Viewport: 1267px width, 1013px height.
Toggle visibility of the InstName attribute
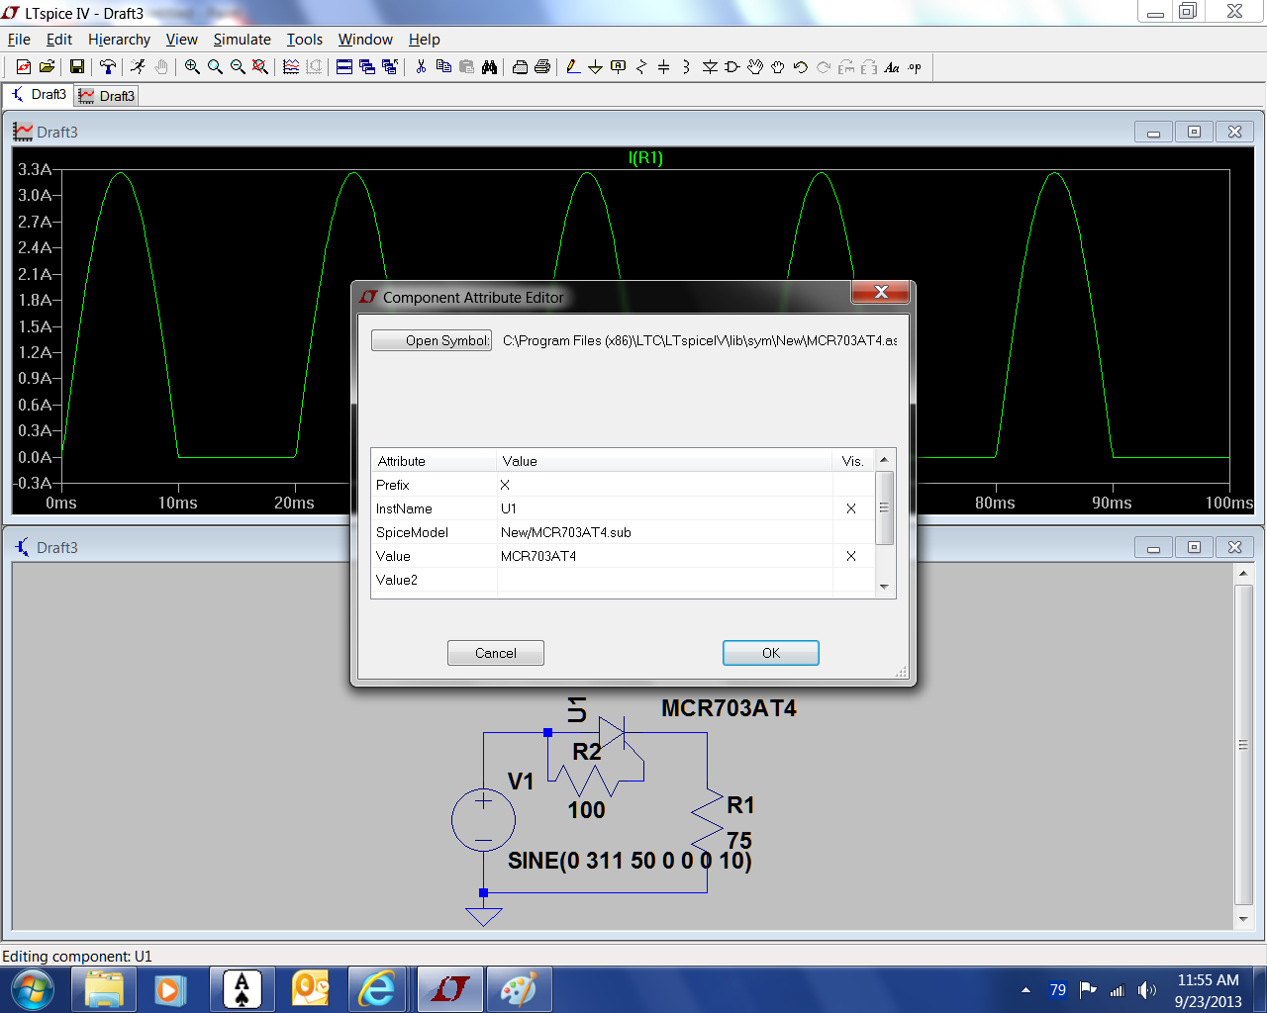coord(851,508)
